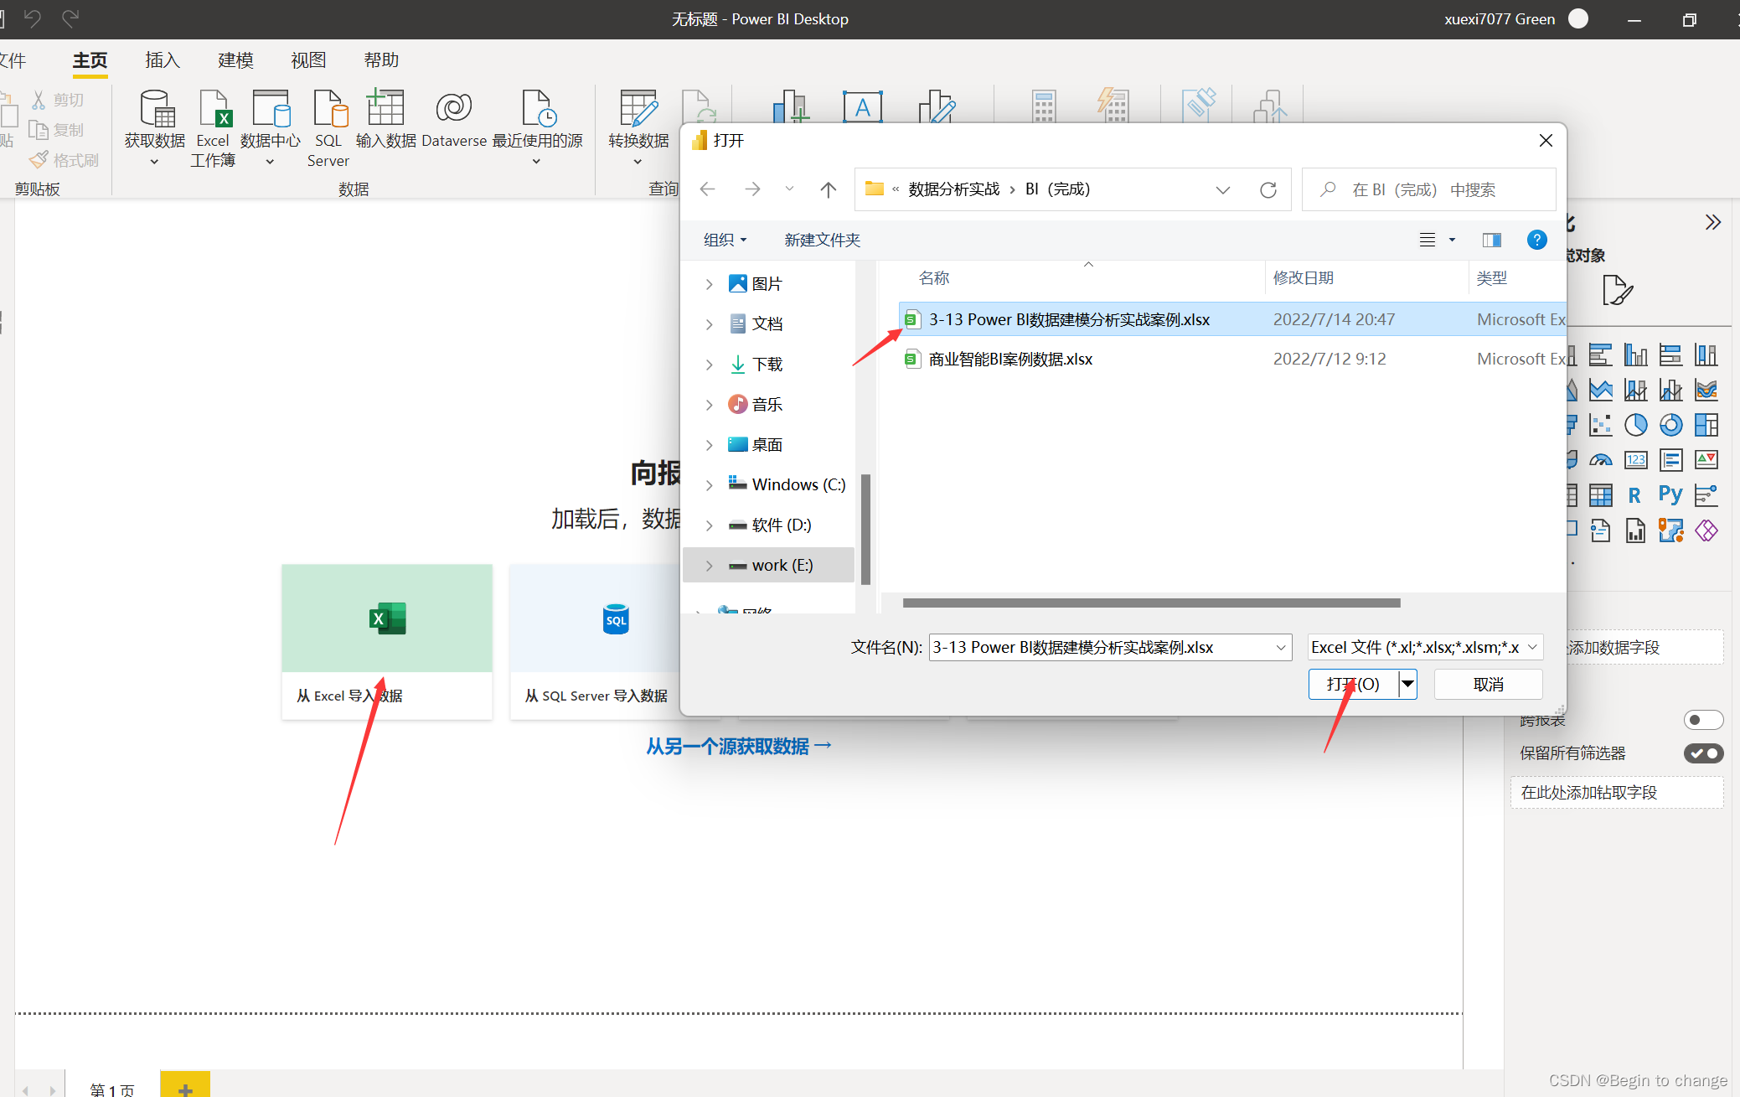The image size is (1740, 1097).
Task: Toggle the cross-report (跨报表) switch
Action: (x=1702, y=720)
